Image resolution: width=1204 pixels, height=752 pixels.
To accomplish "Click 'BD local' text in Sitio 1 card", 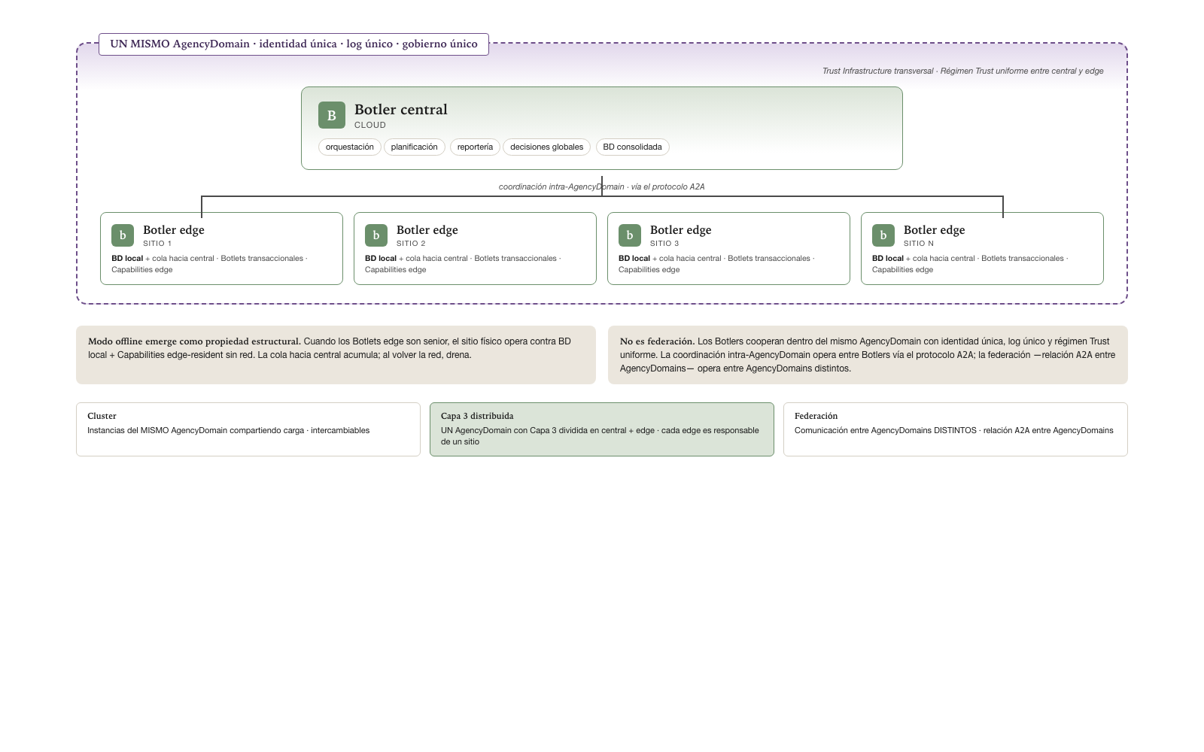I will [127, 259].
